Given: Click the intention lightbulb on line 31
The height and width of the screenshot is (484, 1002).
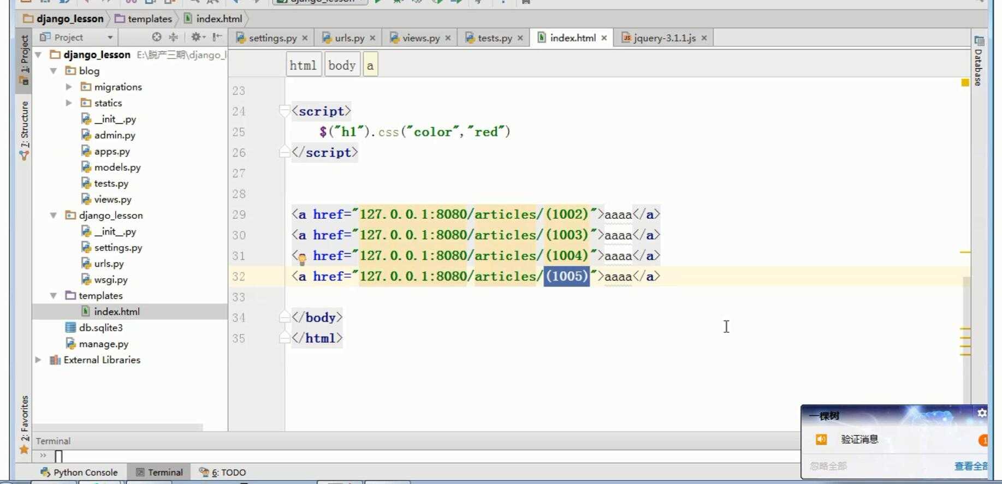Looking at the screenshot, I should 301,258.
